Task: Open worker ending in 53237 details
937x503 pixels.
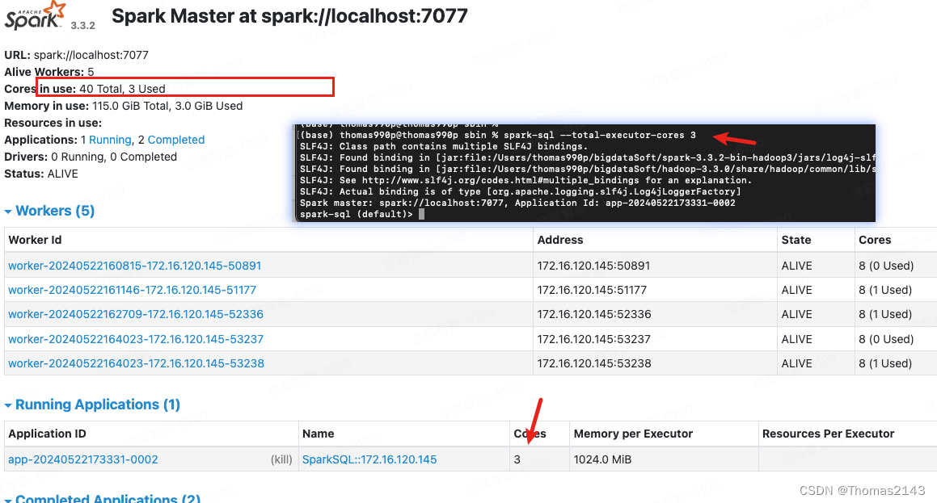Action: (x=135, y=338)
